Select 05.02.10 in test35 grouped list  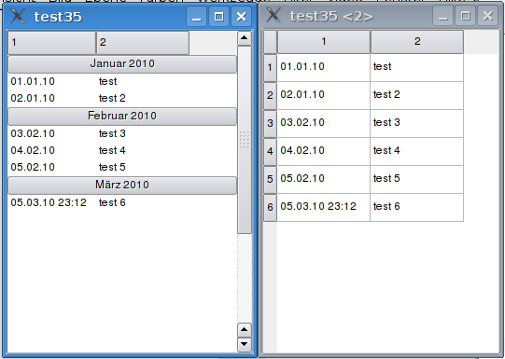[x=33, y=167]
